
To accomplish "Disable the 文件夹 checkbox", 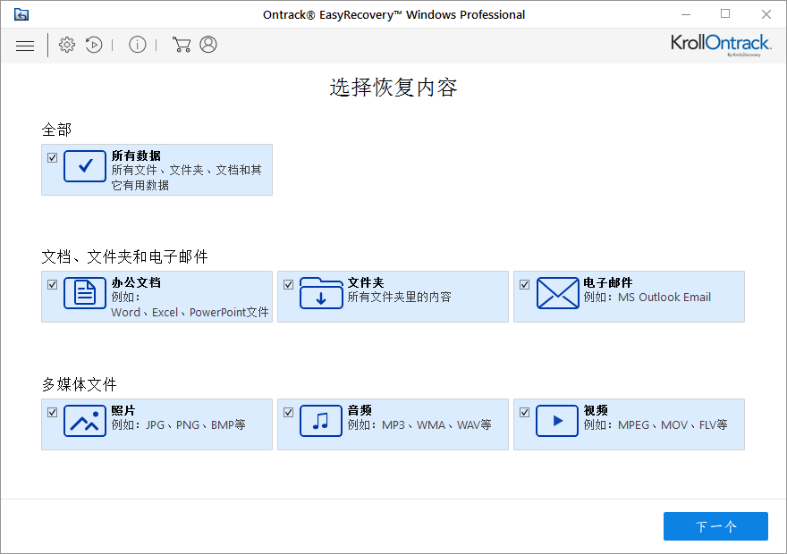I will click(288, 284).
